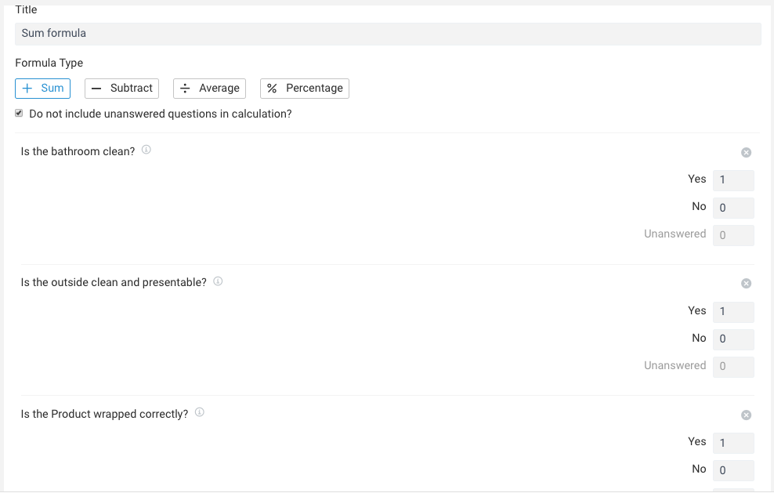Image resolution: width=774 pixels, height=493 pixels.
Task: Edit Yes value for bathroom clean question
Action: point(733,180)
